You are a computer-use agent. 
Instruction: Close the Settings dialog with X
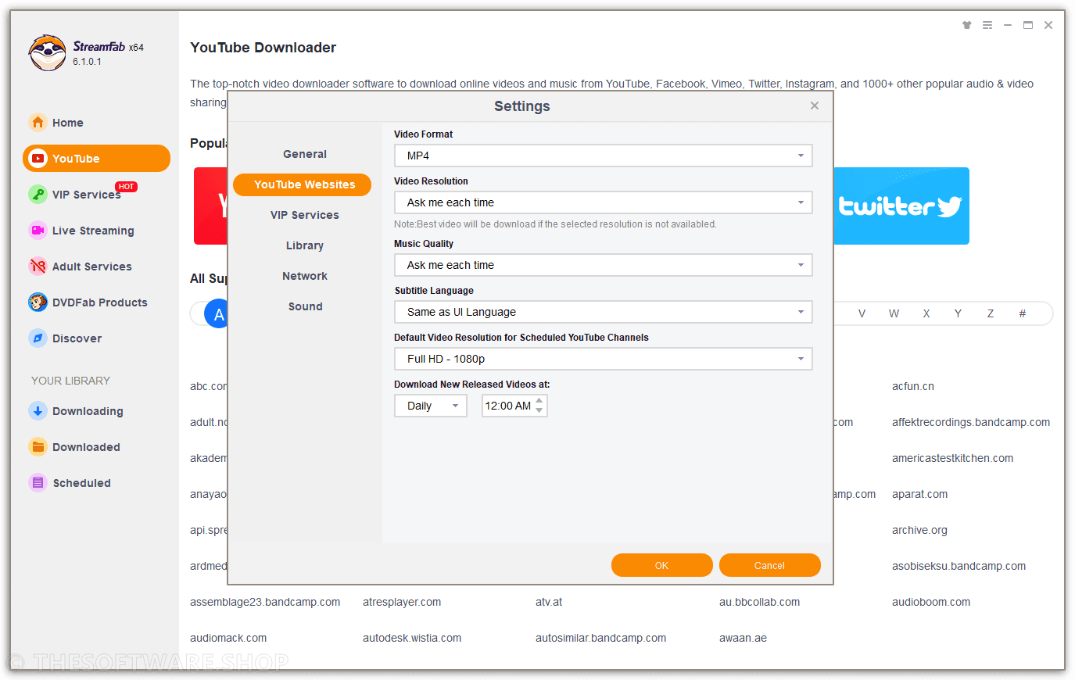pos(815,106)
